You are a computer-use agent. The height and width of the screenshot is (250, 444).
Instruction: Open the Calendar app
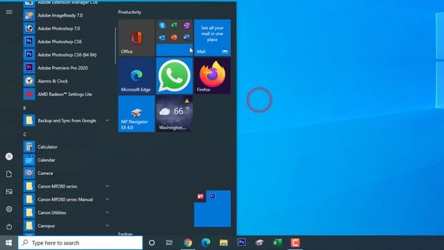(67, 160)
